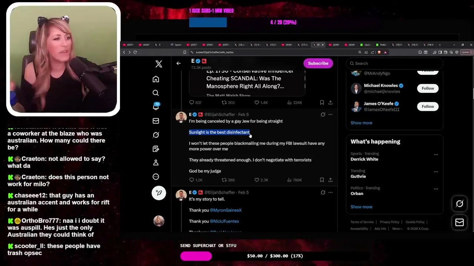The image size is (474, 266).
Task: Expand the More footer menu
Action: (x=397, y=229)
